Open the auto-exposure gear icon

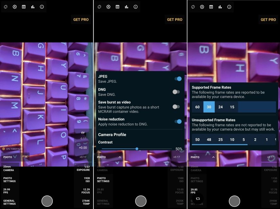pos(14,6)
